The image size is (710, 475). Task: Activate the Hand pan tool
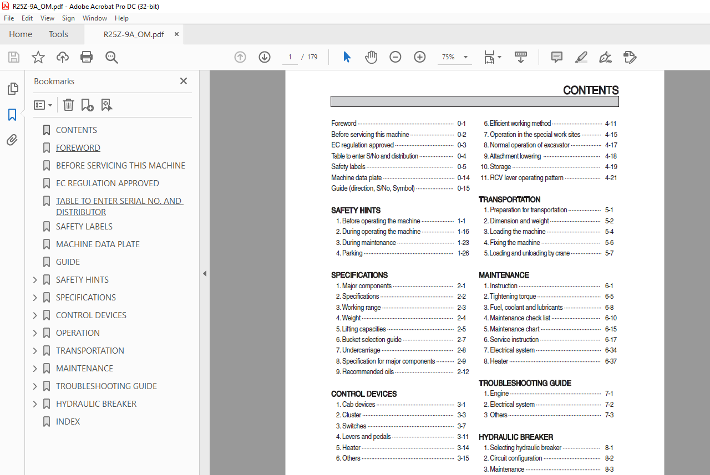point(371,57)
